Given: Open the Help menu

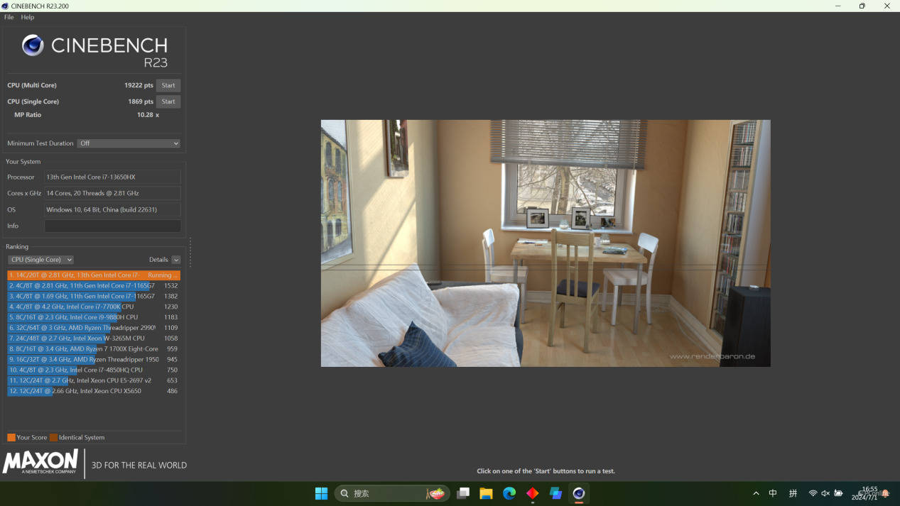Looking at the screenshot, I should point(28,17).
